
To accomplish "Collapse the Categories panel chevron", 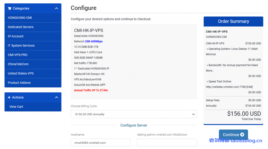I will (x=57, y=8).
